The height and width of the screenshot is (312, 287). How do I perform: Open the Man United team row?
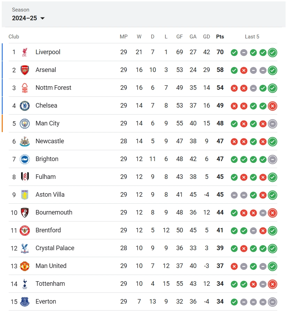pyautogui.click(x=143, y=266)
